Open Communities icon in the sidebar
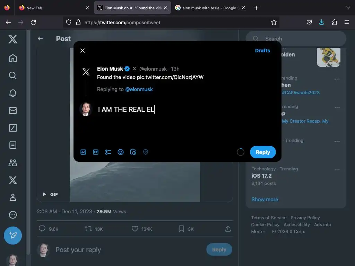The width and height of the screenshot is (355, 266). click(x=13, y=163)
